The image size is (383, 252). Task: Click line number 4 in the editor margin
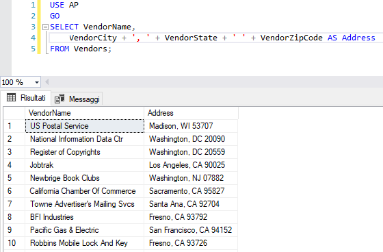tap(34, 38)
